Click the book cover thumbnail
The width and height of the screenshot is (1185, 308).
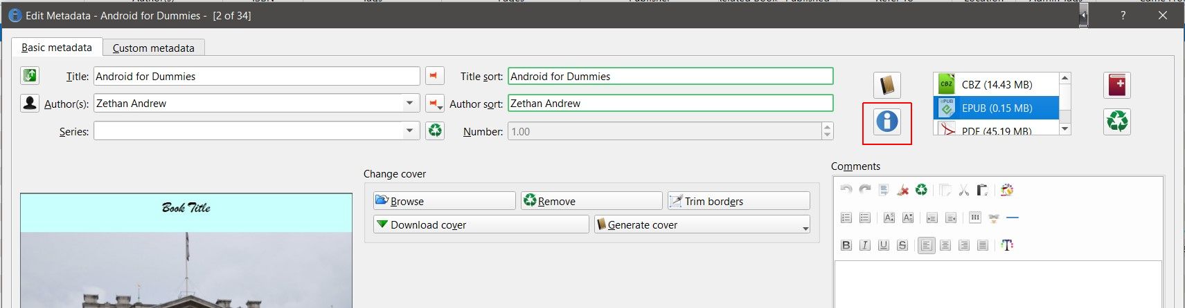point(186,251)
